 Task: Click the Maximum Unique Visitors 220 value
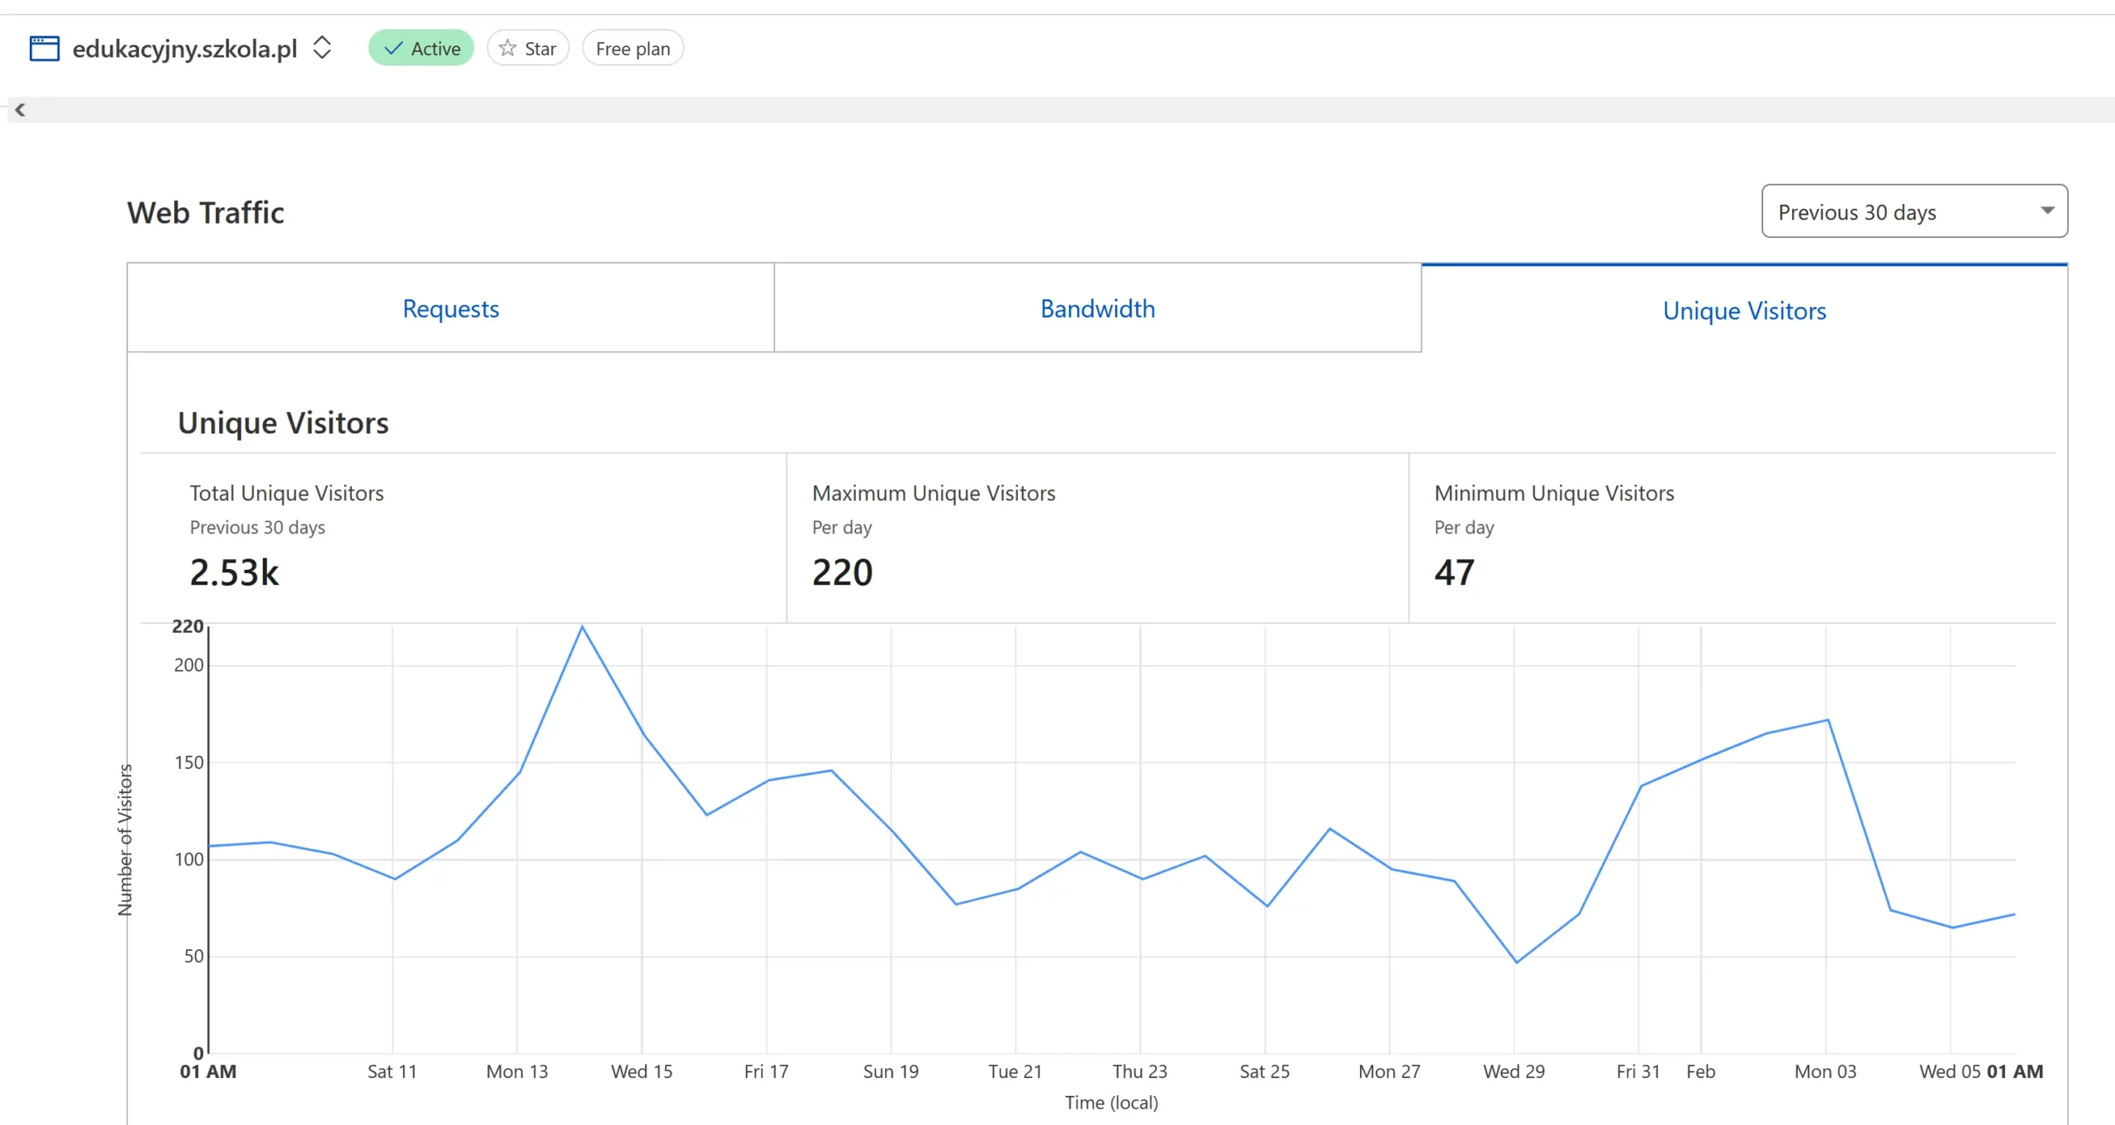pos(842,572)
